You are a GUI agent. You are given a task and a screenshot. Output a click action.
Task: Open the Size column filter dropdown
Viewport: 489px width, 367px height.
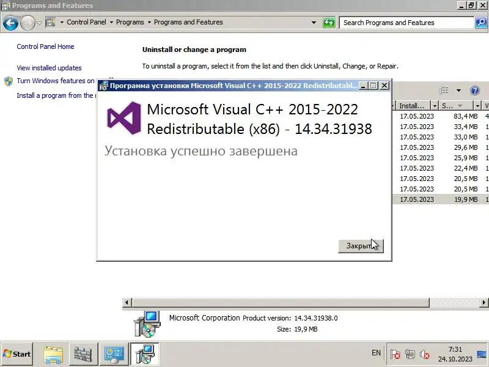pyautogui.click(x=477, y=106)
